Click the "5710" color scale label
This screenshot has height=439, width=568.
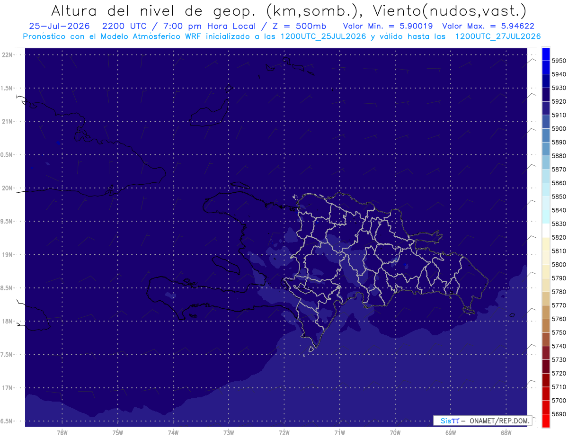pos(559,387)
